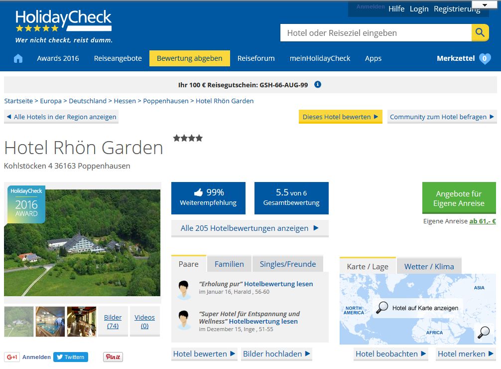
Task: Open Merkzettel link
Action: click(x=456, y=58)
